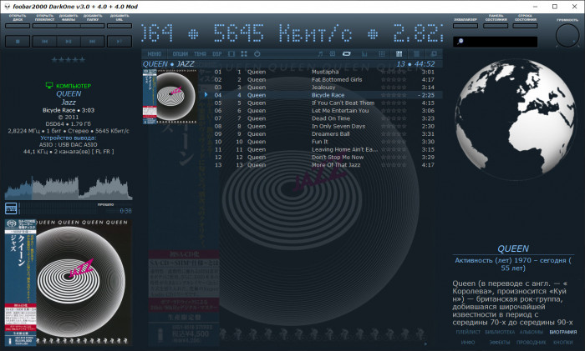Toggle the repeat loop icon

tap(347, 54)
